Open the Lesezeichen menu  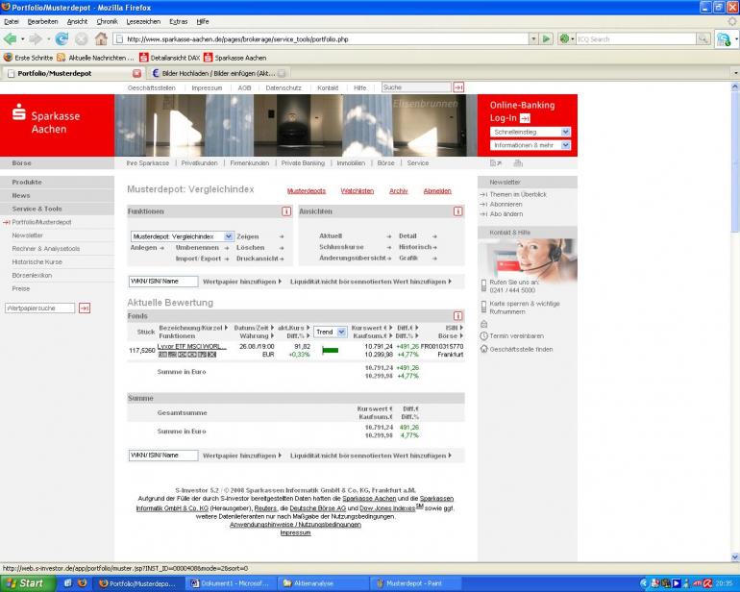click(143, 22)
